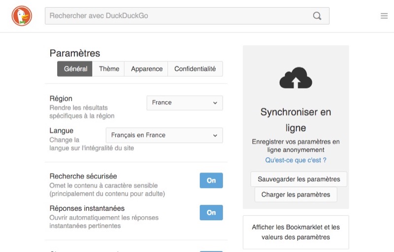This screenshot has width=394, height=252.
Task: Click the cloud upload sync icon
Action: pyautogui.click(x=296, y=78)
